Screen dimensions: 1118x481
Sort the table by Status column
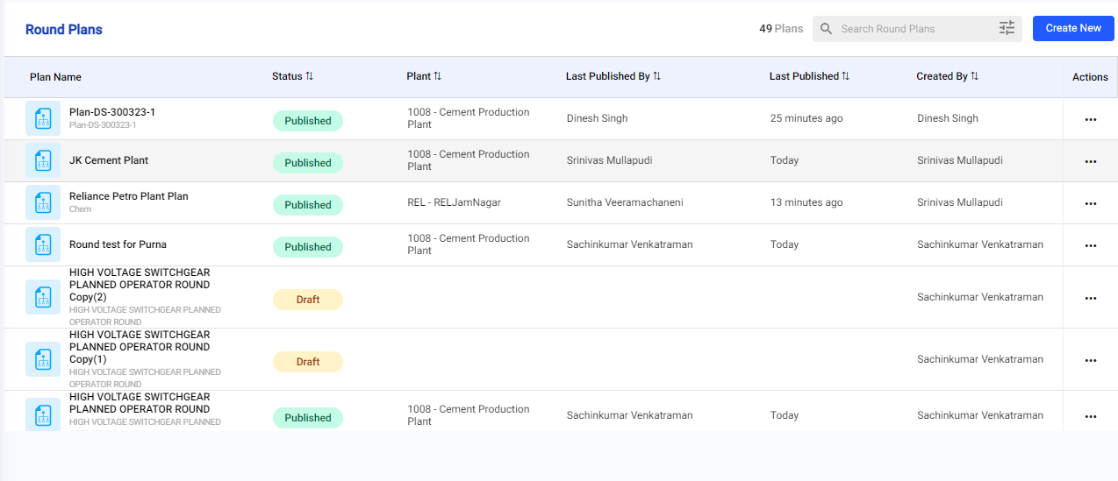click(x=309, y=76)
